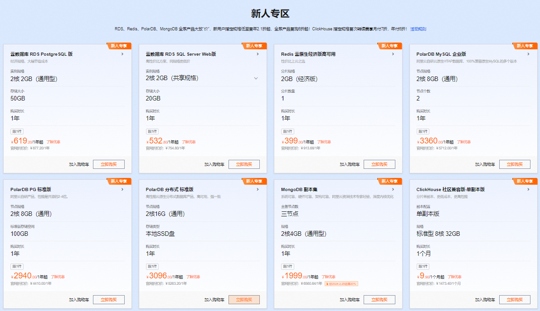Viewport: 540px width, 311px height.
Task: Buy PolarDB PG 标准版 with 立即购买
Action: pos(109,300)
